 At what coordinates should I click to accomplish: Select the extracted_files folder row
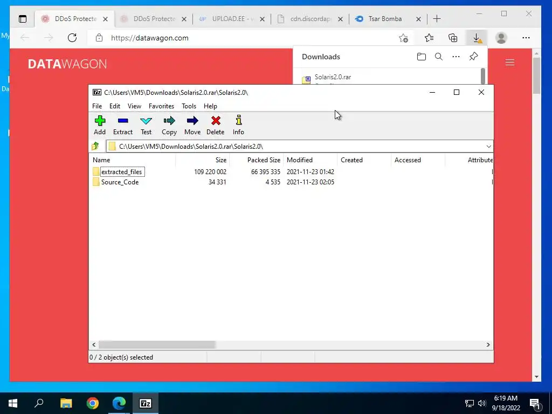point(291,172)
